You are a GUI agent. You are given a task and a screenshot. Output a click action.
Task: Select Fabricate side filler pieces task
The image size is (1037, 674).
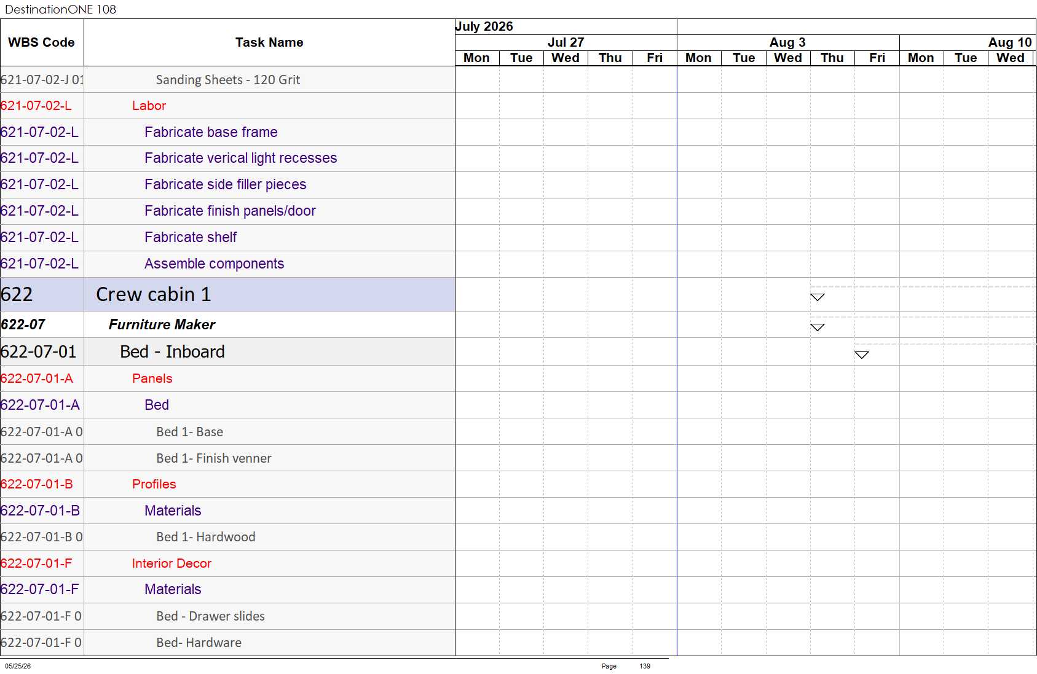coord(227,185)
